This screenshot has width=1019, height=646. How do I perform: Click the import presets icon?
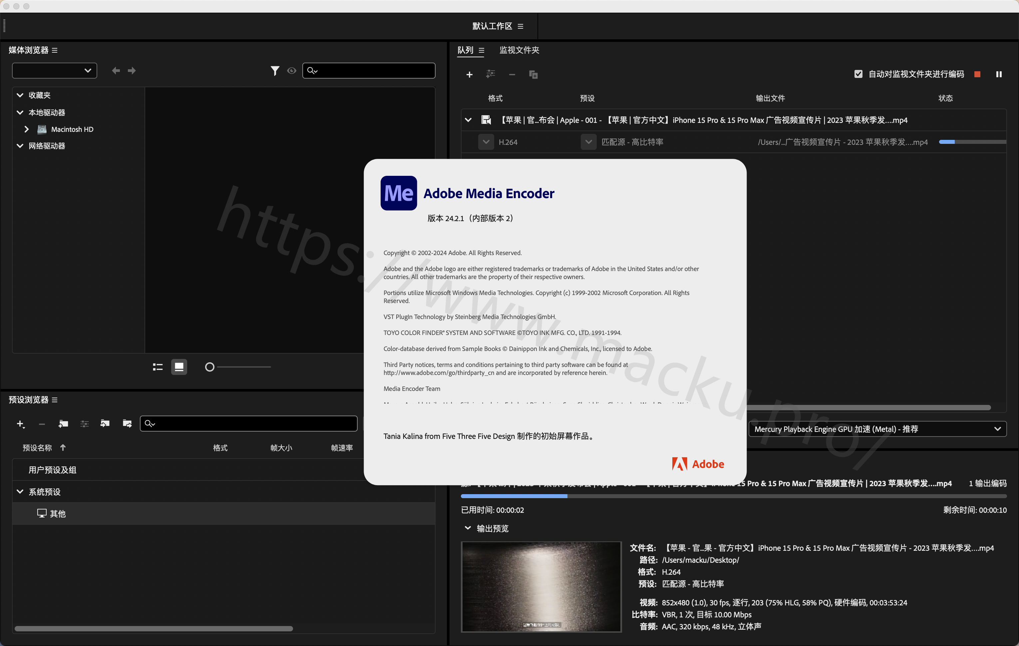click(105, 424)
